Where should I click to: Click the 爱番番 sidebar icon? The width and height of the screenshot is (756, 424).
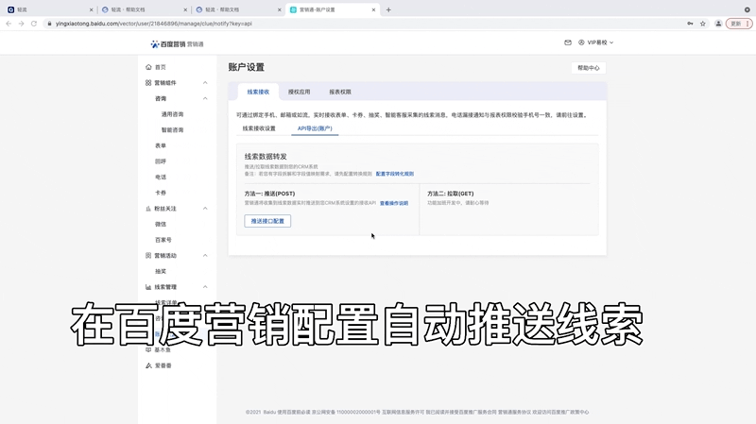(148, 365)
